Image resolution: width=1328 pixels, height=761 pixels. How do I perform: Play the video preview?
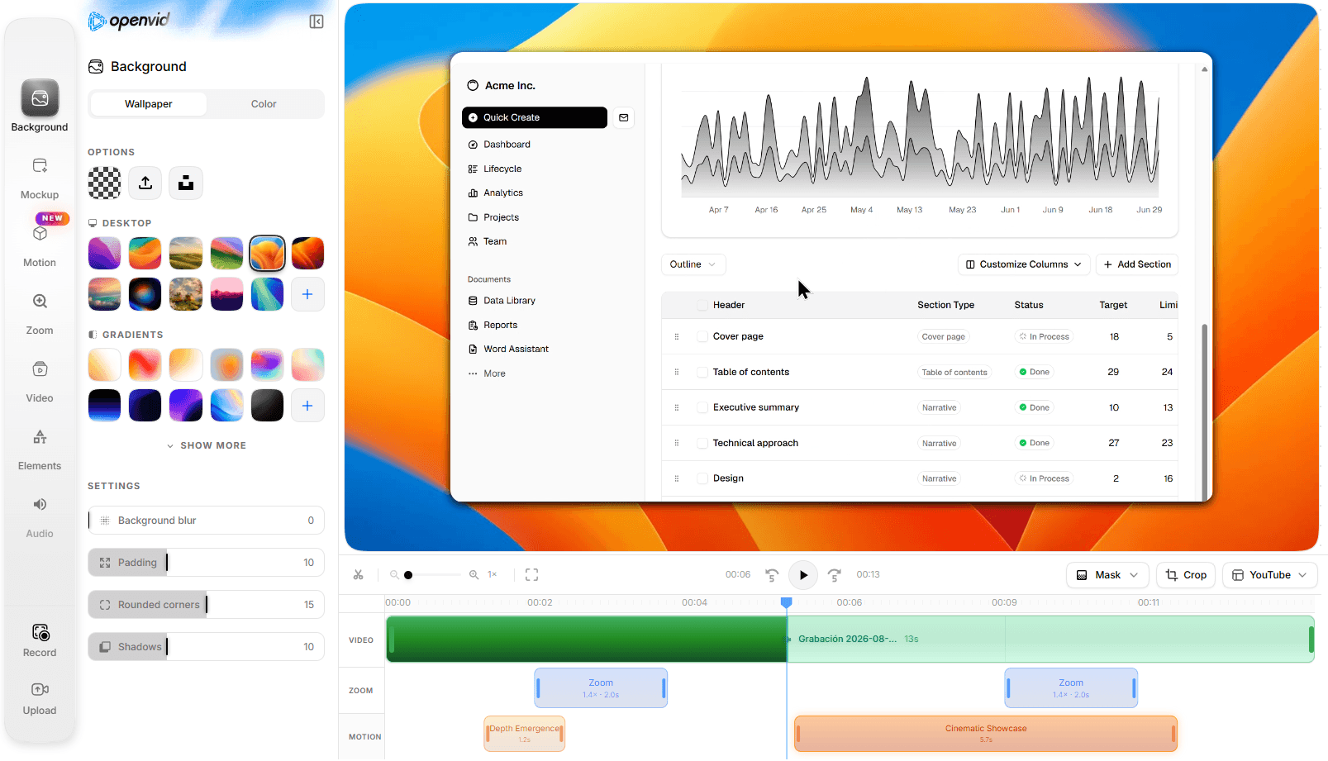coord(803,575)
